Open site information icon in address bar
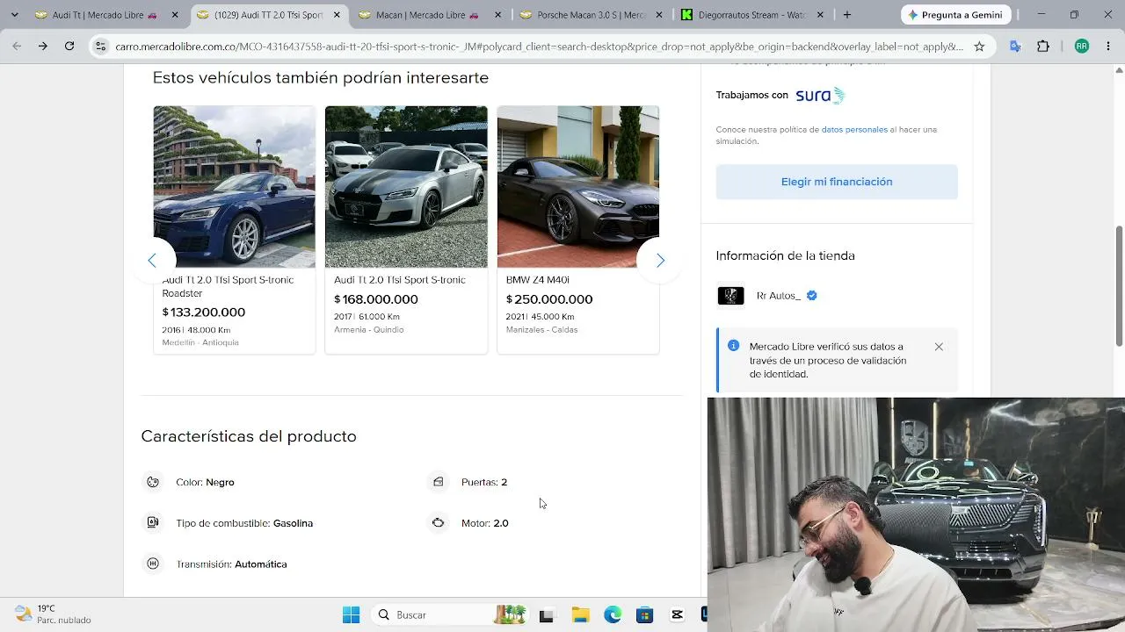 coord(101,47)
